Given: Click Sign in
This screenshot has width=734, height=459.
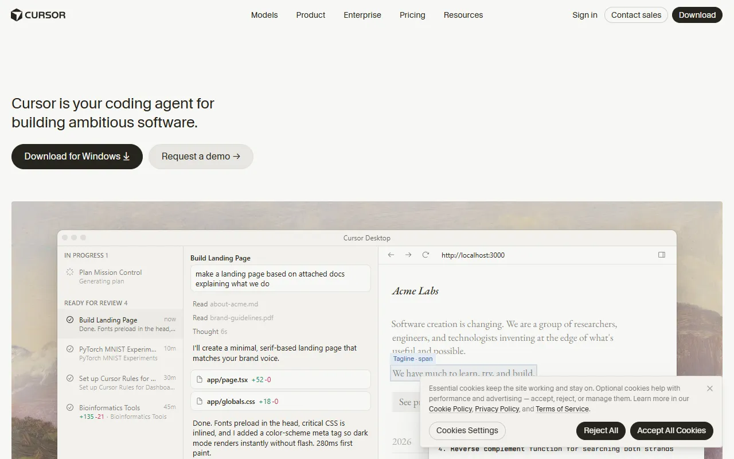Looking at the screenshot, I should [585, 15].
